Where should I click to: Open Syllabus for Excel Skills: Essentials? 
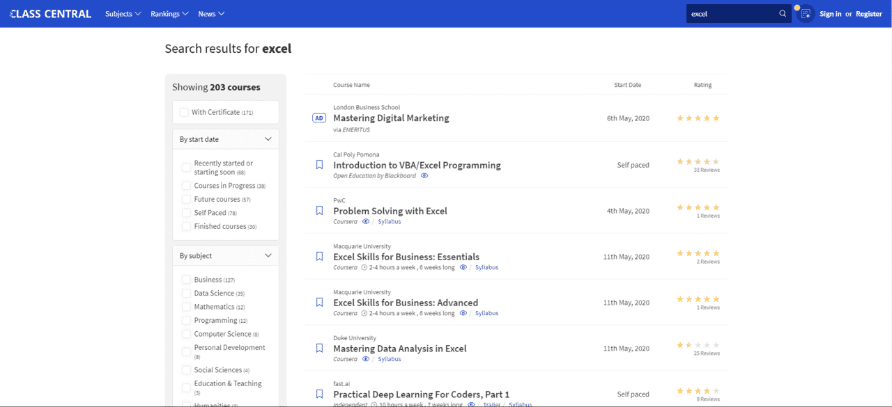(x=486, y=267)
